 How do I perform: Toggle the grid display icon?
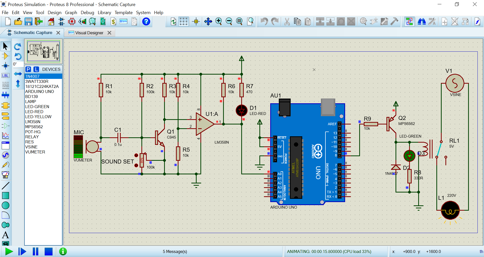pos(184,22)
